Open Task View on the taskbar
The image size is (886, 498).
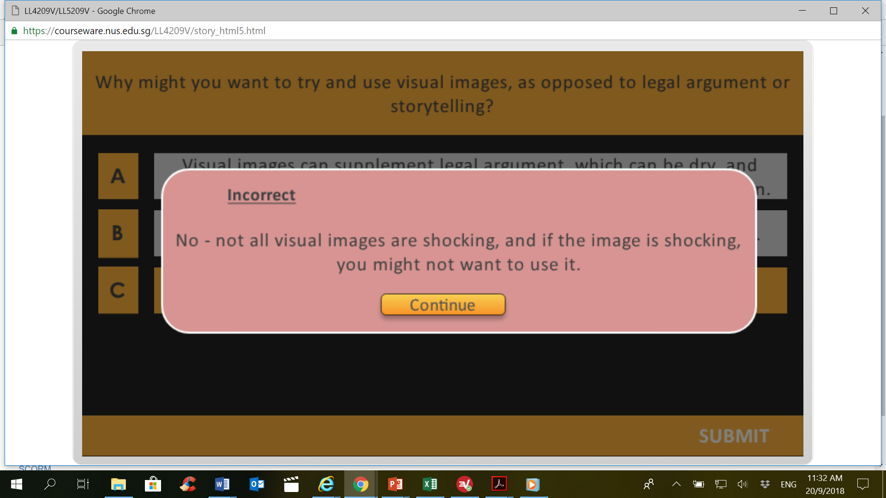click(83, 484)
